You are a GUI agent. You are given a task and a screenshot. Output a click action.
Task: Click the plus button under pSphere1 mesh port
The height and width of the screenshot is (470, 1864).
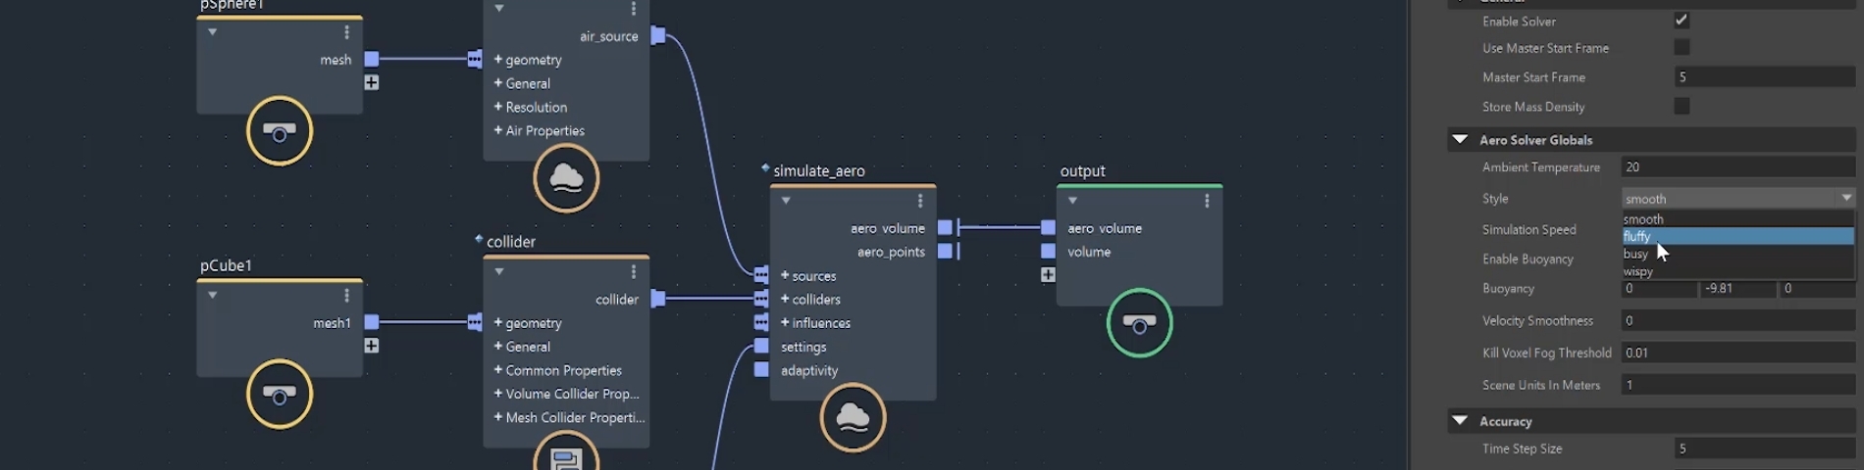[x=372, y=83]
